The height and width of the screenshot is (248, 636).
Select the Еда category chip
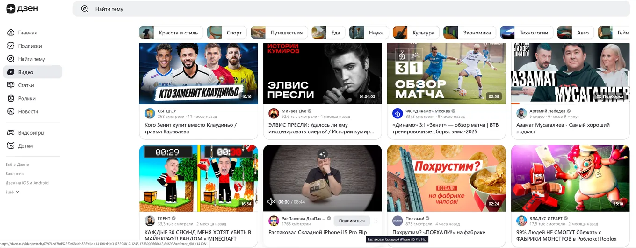pyautogui.click(x=328, y=33)
